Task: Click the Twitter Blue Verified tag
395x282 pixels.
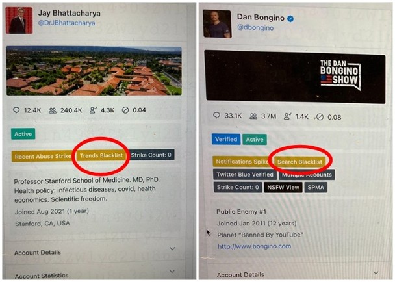Action: (245, 175)
